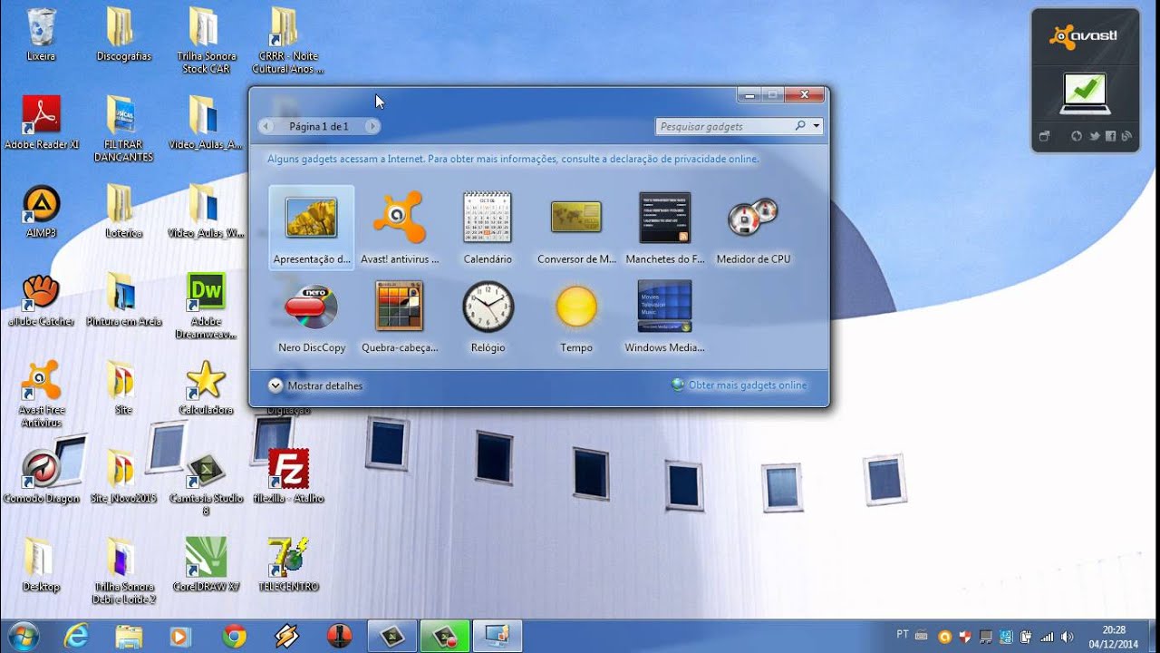1160x653 pixels.
Task: Open CorelDRAW X7 desktop shortcut
Action: point(206,565)
